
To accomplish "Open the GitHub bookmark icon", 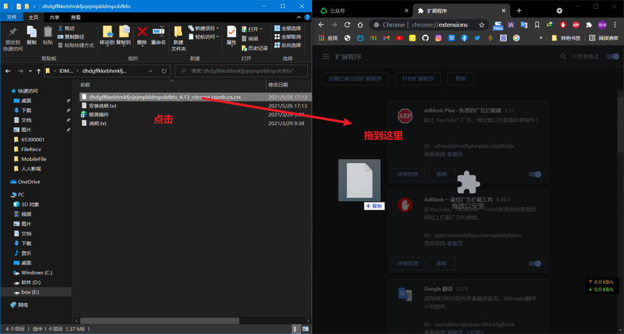I will click(425, 38).
